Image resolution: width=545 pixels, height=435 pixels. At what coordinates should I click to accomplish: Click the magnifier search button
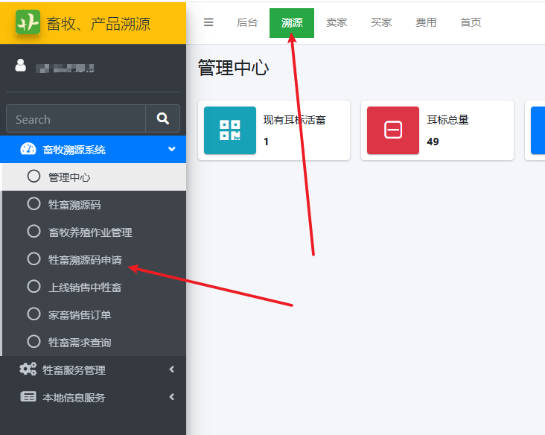[x=162, y=118]
